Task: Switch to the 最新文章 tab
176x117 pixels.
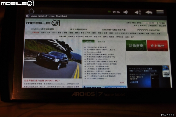Action: 101,42
